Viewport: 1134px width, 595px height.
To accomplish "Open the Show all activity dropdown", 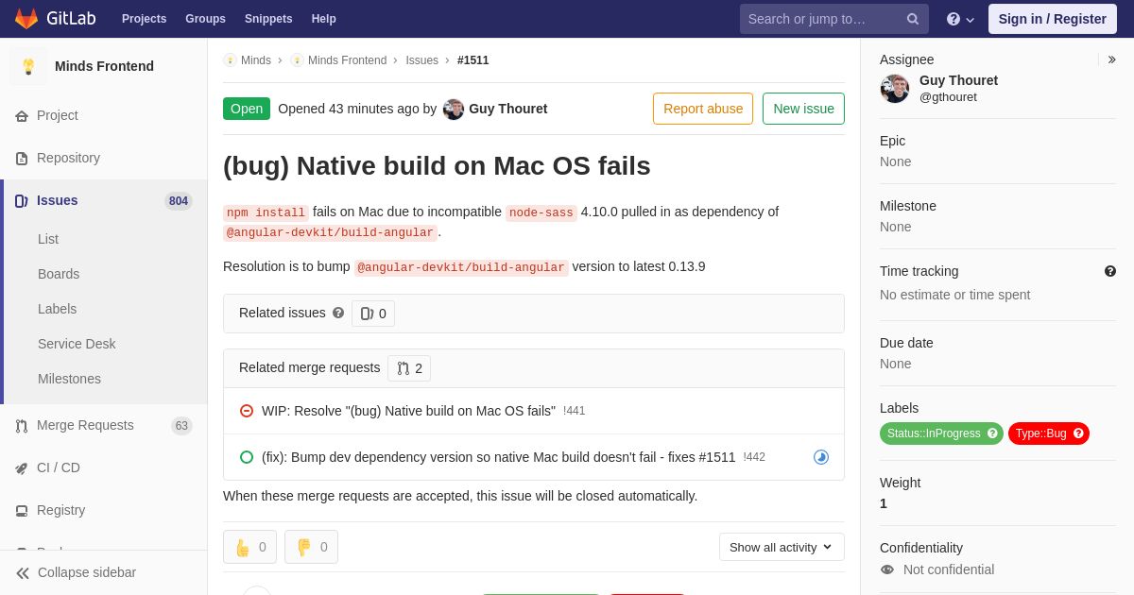I will click(x=782, y=547).
